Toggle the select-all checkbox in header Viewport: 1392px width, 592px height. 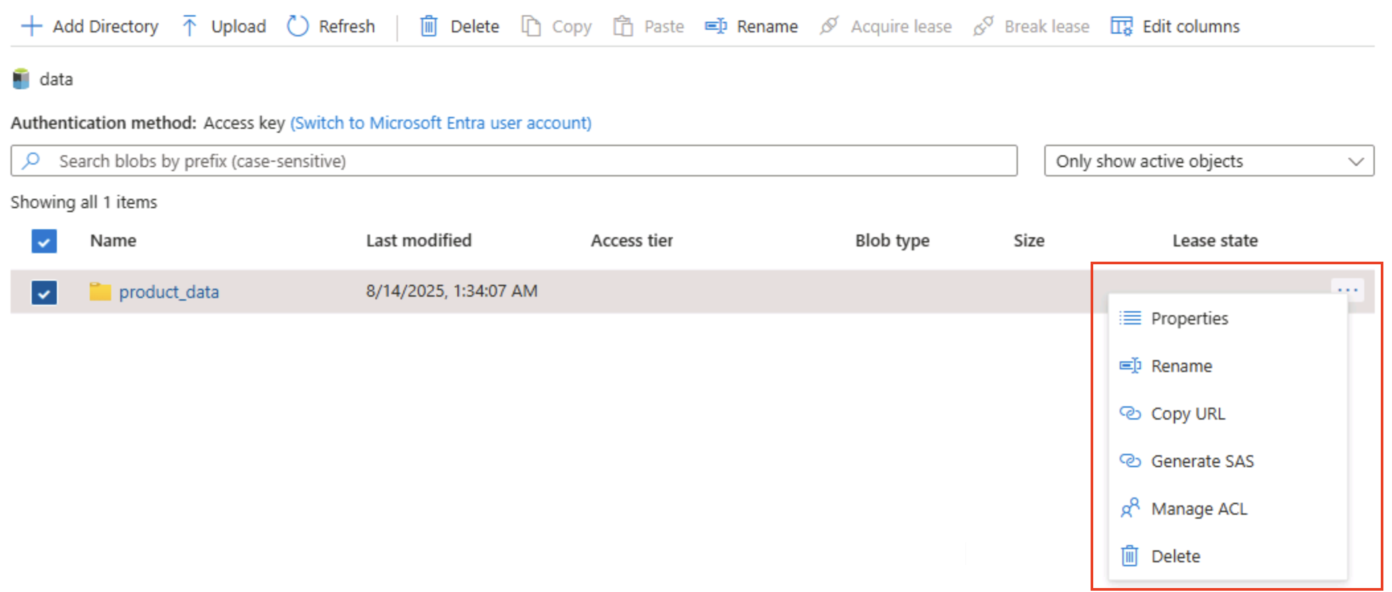pyautogui.click(x=44, y=241)
